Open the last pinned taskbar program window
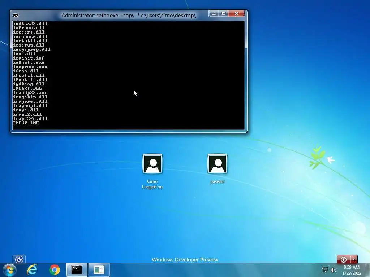The image size is (370, 277). click(x=99, y=270)
